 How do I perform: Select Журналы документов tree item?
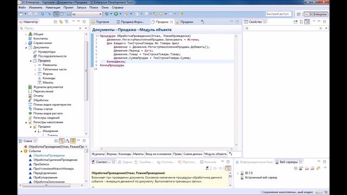48,87
